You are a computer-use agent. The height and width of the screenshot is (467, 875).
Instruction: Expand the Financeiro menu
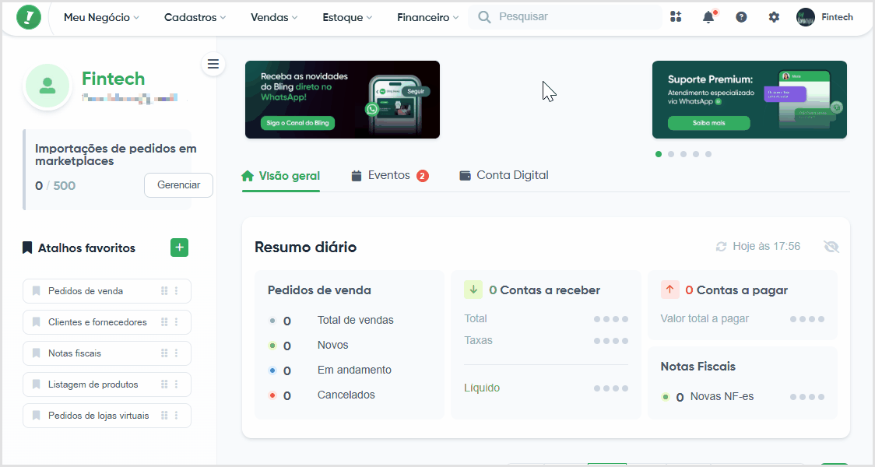tap(428, 17)
